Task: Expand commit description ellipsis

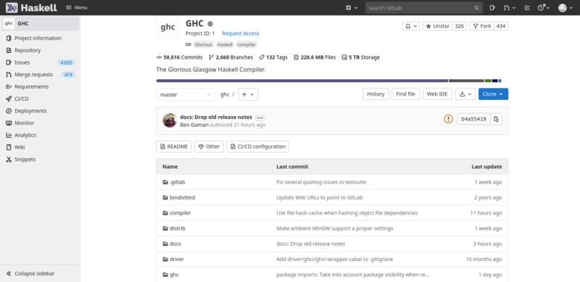Action: coord(260,117)
